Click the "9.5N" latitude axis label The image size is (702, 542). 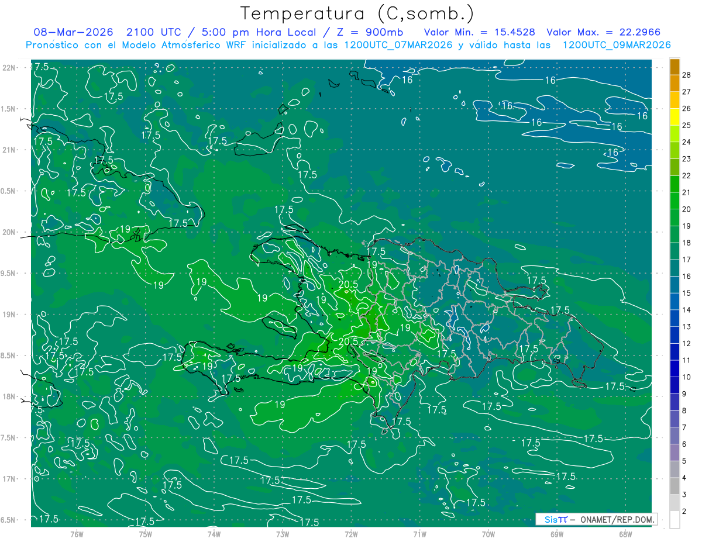click(9, 273)
